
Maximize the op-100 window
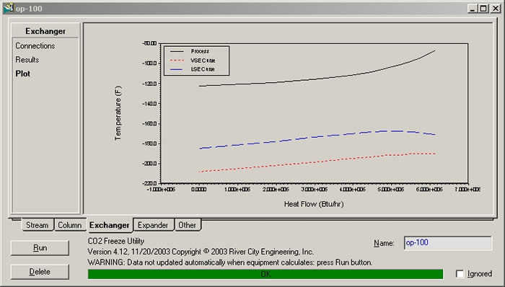coord(483,9)
